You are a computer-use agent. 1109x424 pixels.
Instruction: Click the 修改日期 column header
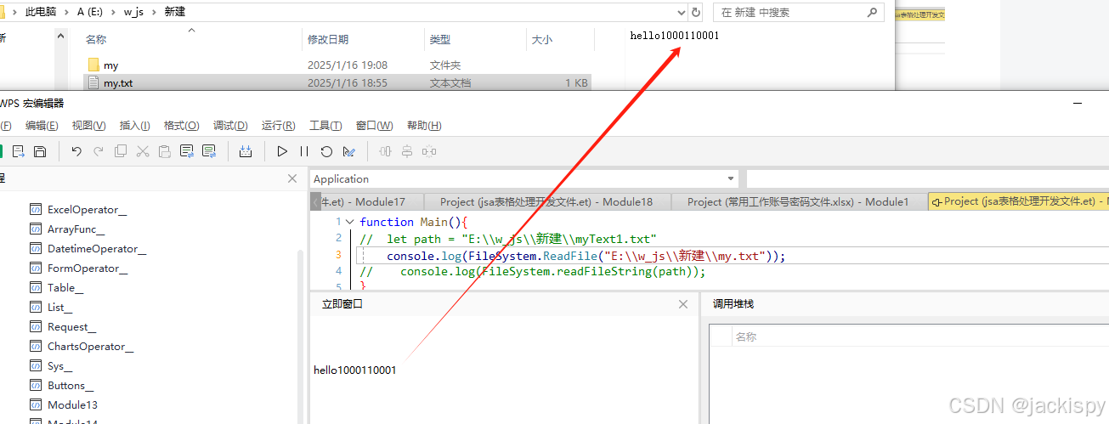pyautogui.click(x=328, y=39)
